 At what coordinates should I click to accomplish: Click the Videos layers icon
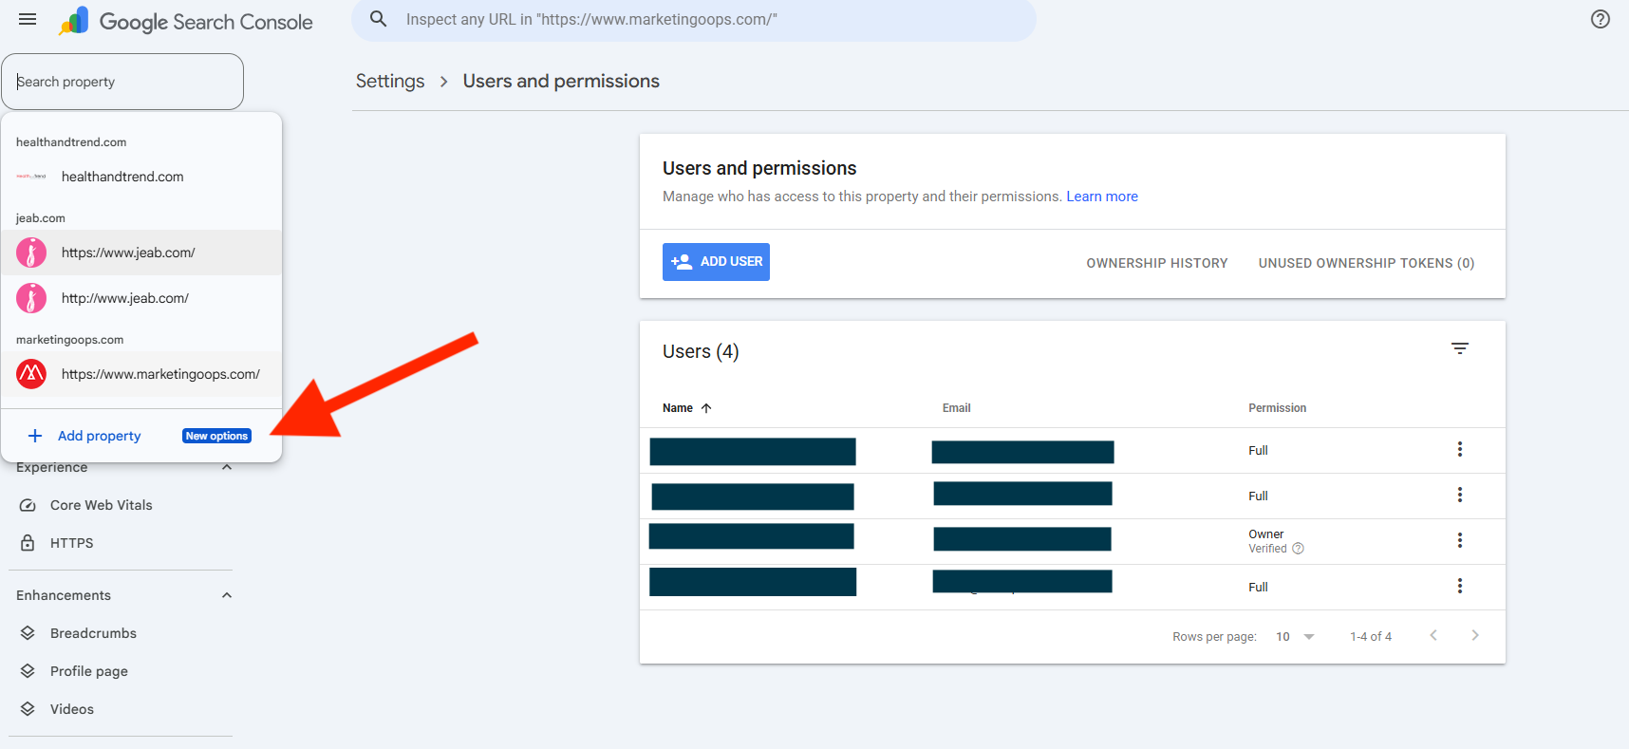[x=28, y=709]
